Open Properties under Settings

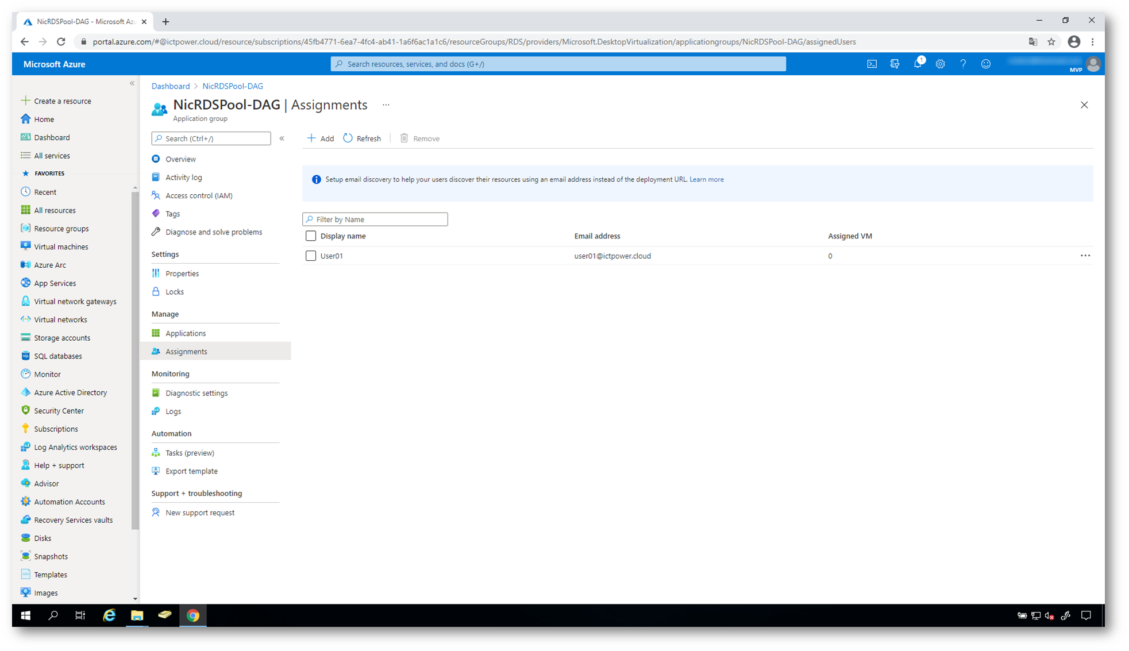[x=182, y=274]
